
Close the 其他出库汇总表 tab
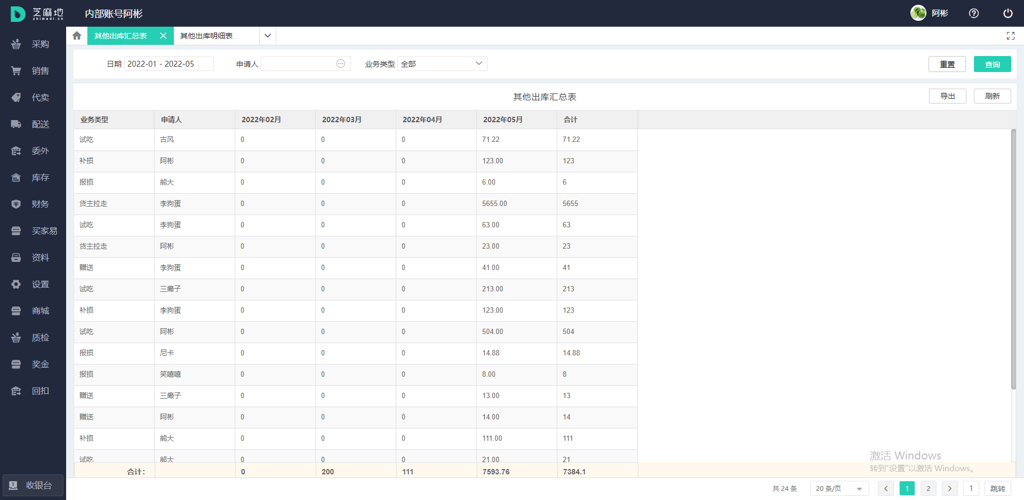click(x=163, y=36)
